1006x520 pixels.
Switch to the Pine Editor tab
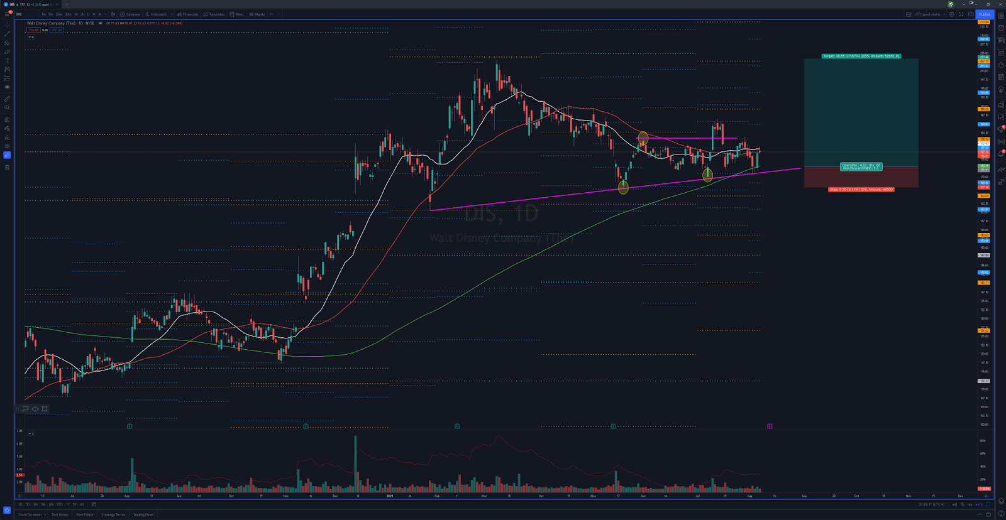coord(85,514)
